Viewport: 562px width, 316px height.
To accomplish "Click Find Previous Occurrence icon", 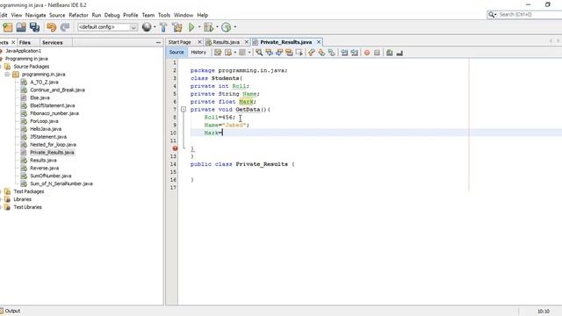I will 269,53.
